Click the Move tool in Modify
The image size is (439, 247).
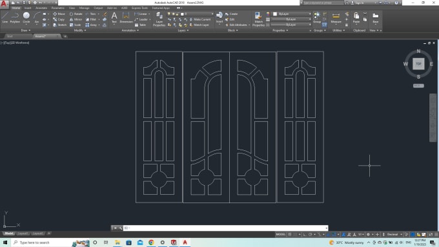pos(59,14)
